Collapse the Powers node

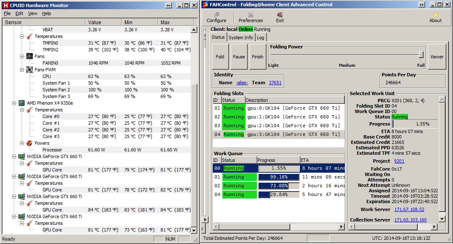click(x=22, y=143)
